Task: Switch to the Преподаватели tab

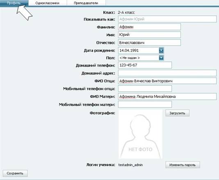Action: (86, 3)
